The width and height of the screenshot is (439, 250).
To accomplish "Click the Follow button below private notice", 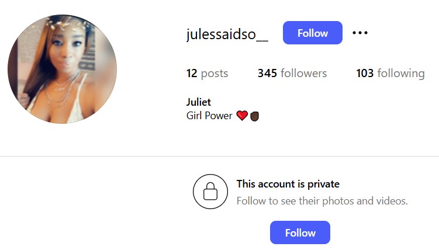I will (x=300, y=232).
